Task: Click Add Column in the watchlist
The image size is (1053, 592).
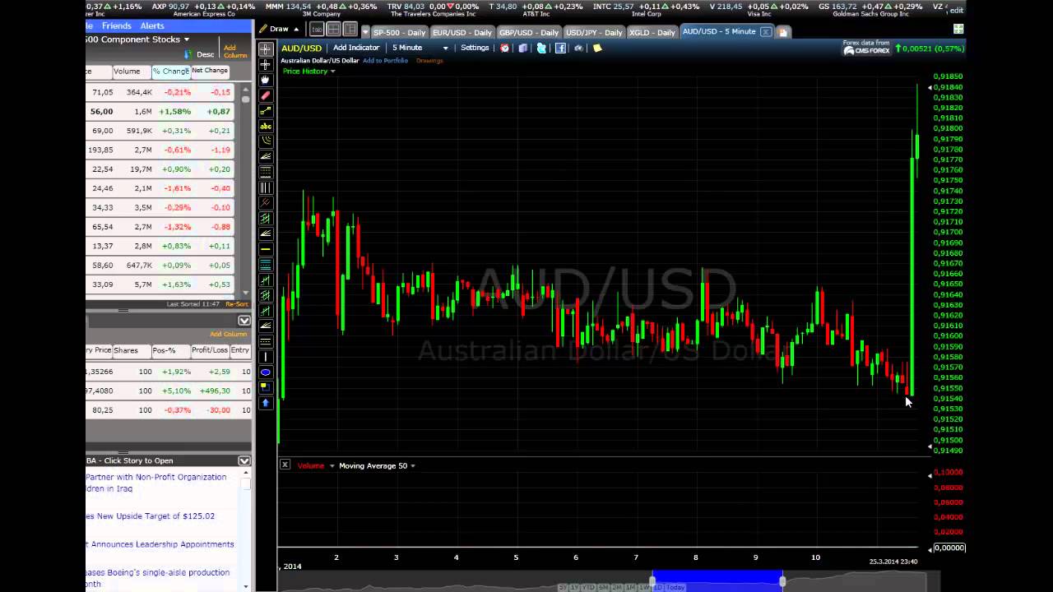Action: 235,52
